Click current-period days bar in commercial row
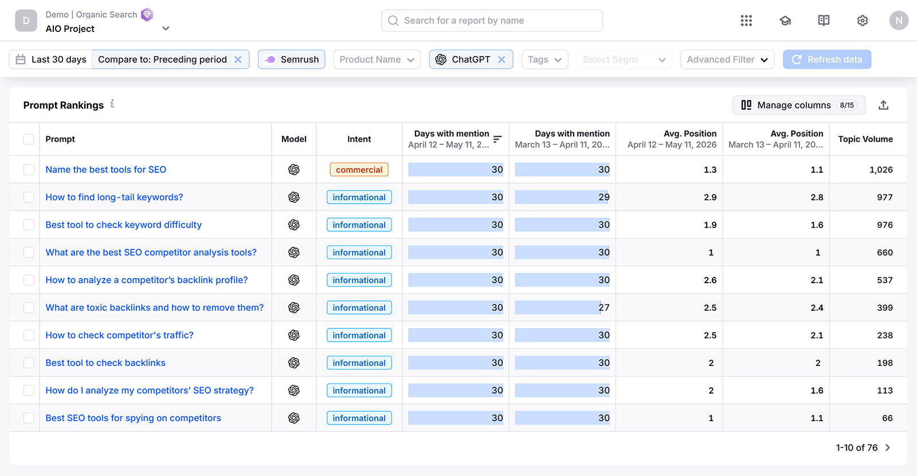This screenshot has height=476, width=917. coord(456,169)
